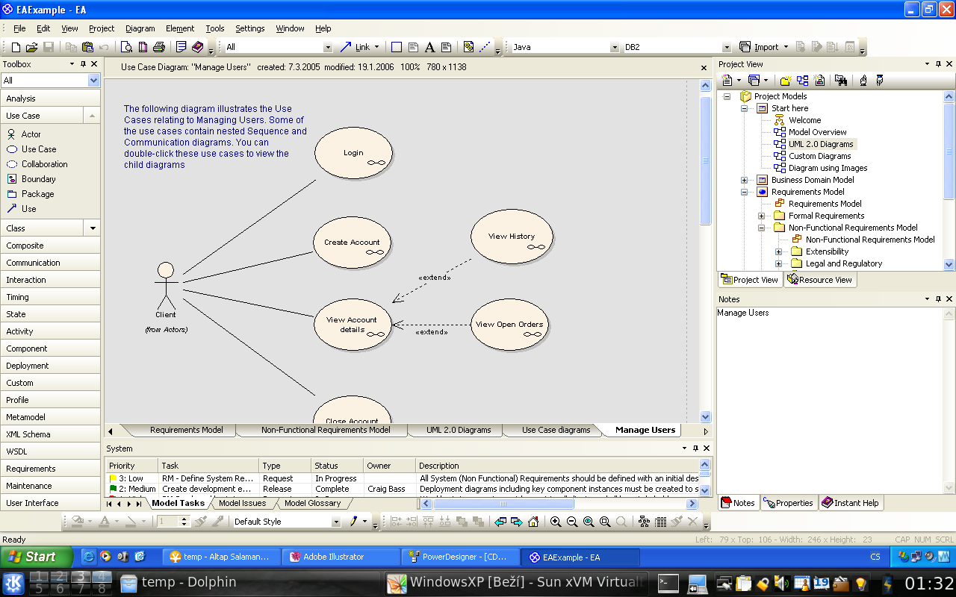This screenshot has height=597, width=956.
Task: Click the New Element icon in Project View
Action: click(819, 80)
